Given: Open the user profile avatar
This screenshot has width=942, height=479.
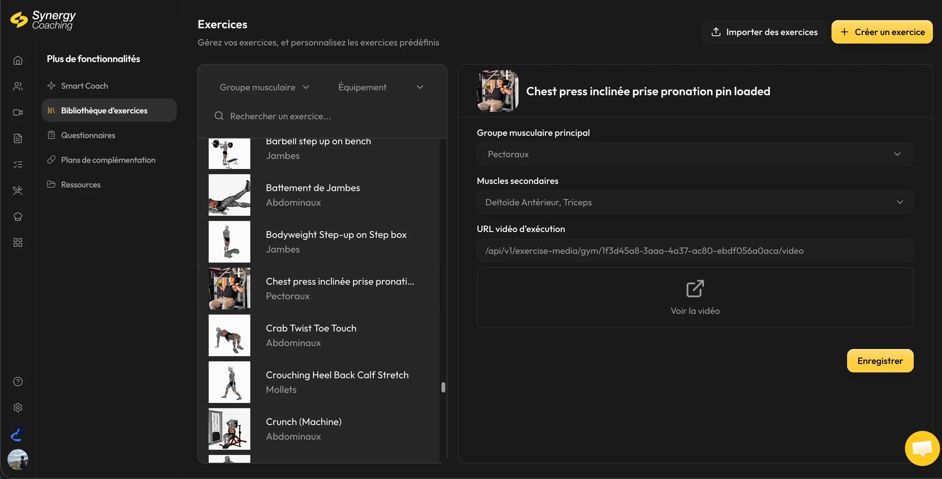Looking at the screenshot, I should [x=18, y=459].
